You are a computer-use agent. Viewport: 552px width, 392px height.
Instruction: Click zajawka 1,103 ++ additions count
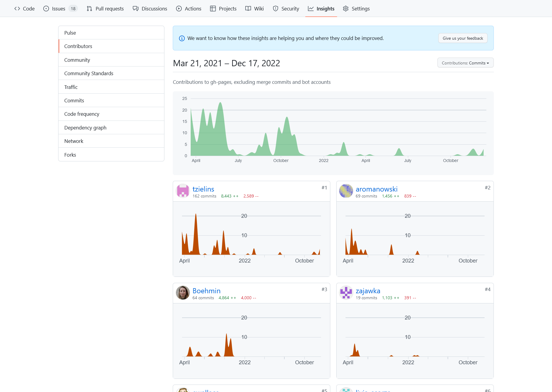point(391,298)
